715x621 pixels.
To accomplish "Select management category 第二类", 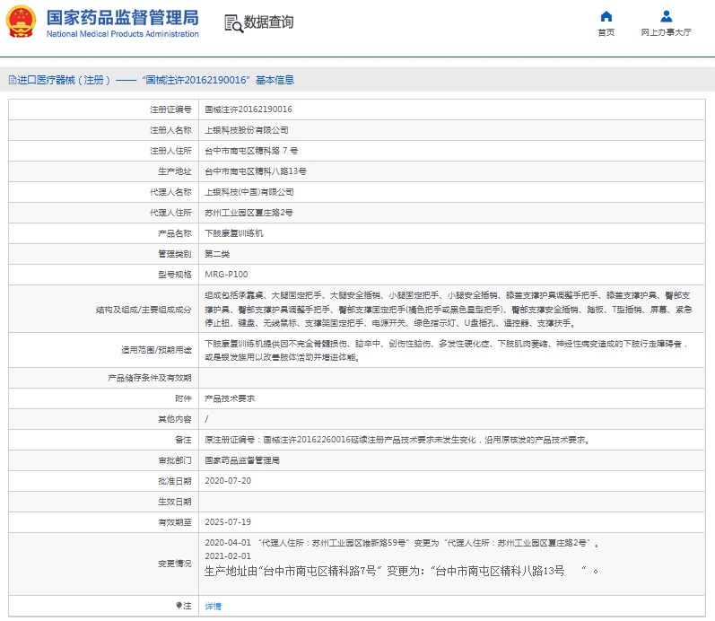I will tap(217, 254).
